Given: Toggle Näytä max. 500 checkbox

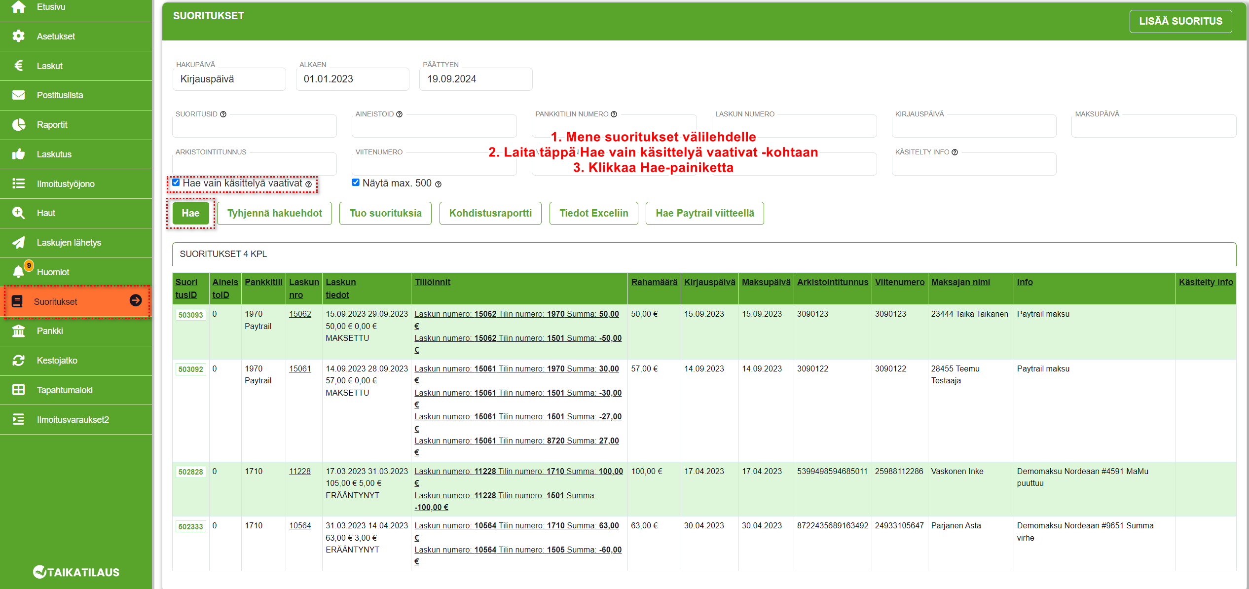Looking at the screenshot, I should tap(356, 183).
